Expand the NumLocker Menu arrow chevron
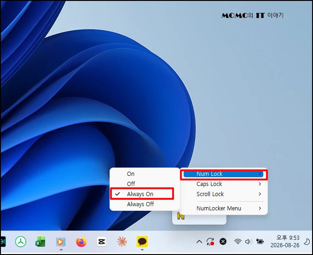Screen dimensions: 313x255 (x=260, y=208)
